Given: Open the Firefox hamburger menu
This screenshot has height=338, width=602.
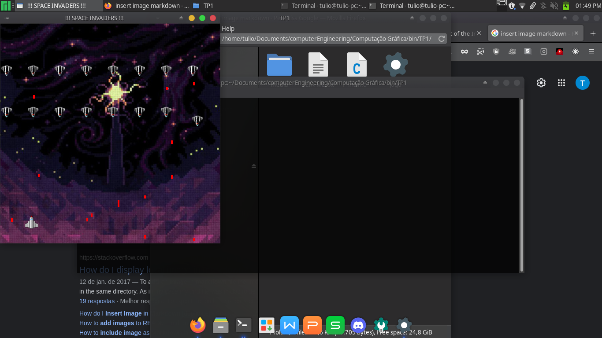Looking at the screenshot, I should [591, 51].
